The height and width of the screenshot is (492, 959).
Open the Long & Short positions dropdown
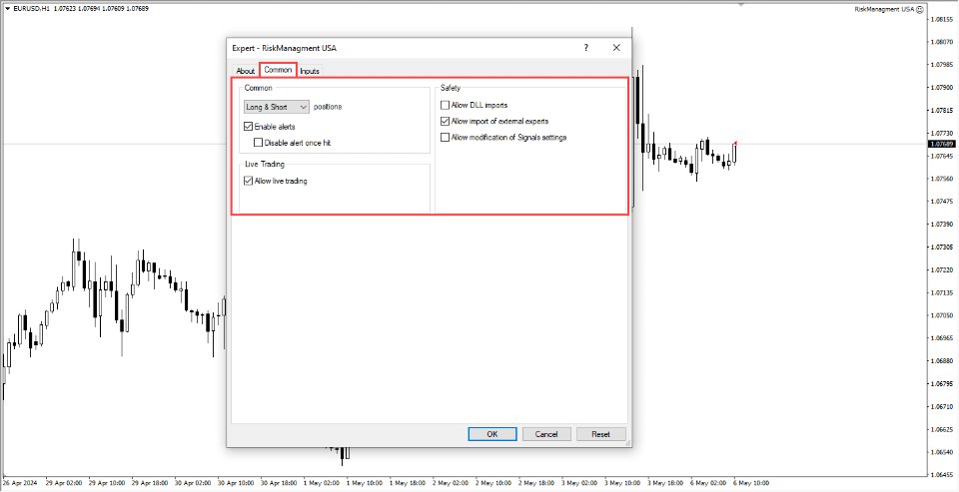click(277, 107)
